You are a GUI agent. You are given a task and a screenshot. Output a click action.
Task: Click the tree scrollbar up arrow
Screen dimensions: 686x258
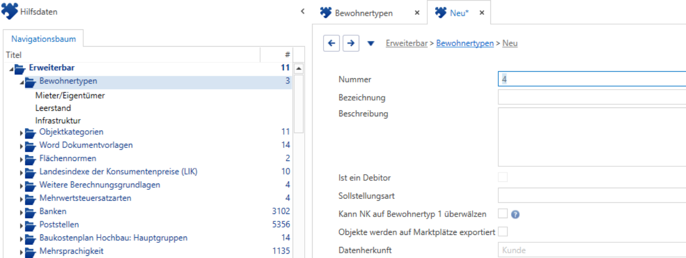click(298, 68)
